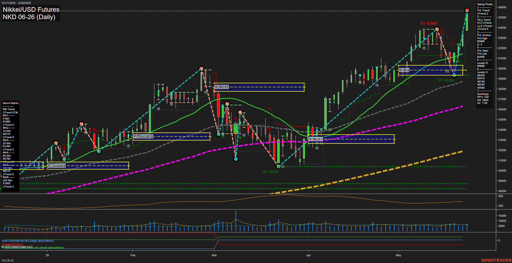Select the Apr label on time axis

308,255
